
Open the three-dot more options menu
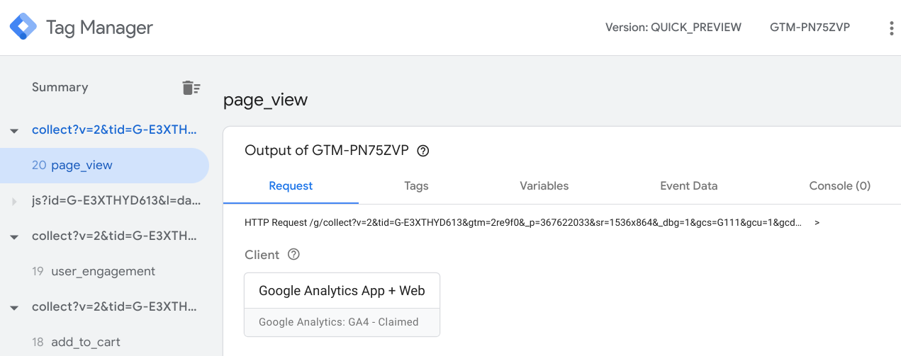tap(891, 28)
